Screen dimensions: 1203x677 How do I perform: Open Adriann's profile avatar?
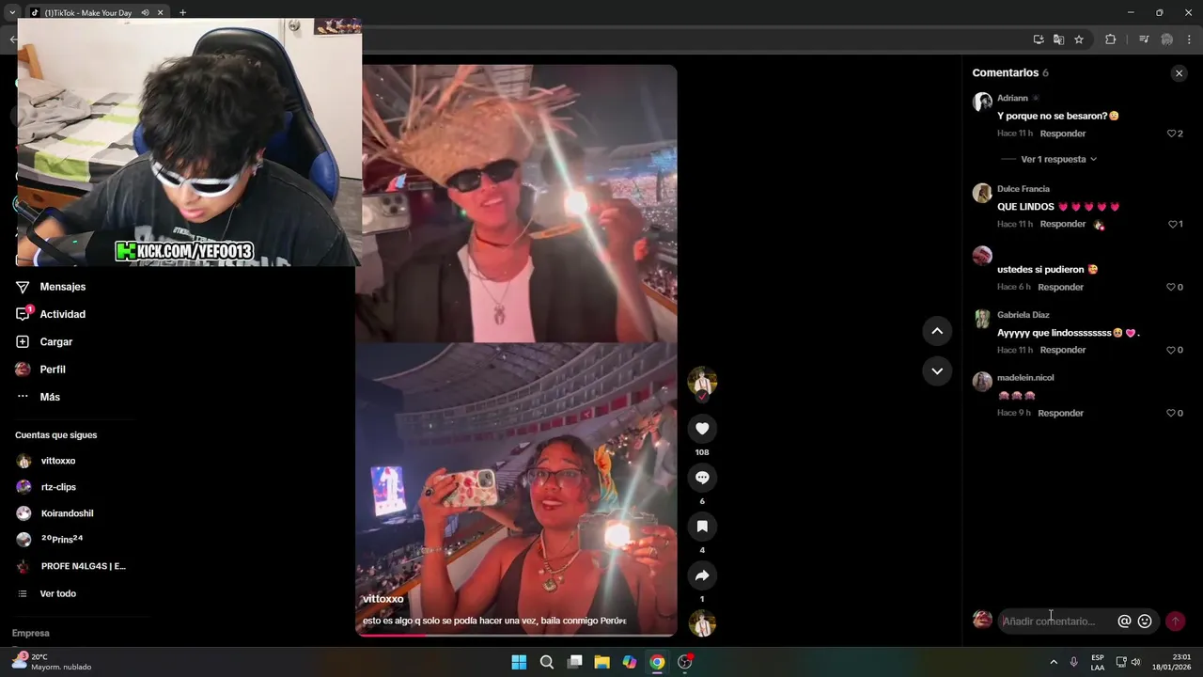tap(982, 102)
